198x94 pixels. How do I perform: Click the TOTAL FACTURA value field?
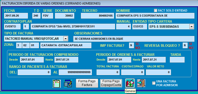click(108, 72)
